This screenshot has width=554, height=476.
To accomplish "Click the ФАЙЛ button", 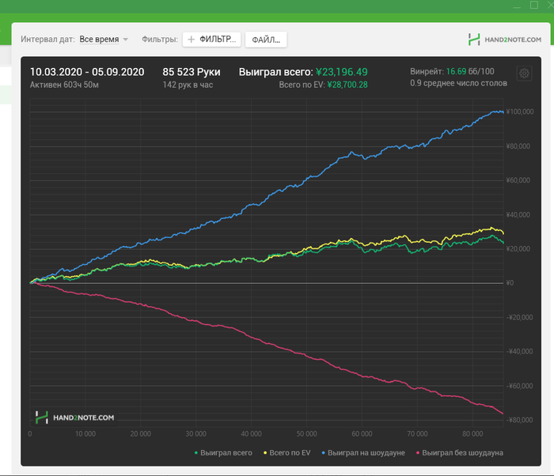I will click(266, 40).
